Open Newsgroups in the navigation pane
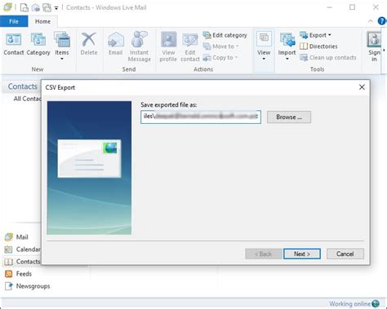Image resolution: width=387 pixels, height=309 pixels. [x=28, y=286]
